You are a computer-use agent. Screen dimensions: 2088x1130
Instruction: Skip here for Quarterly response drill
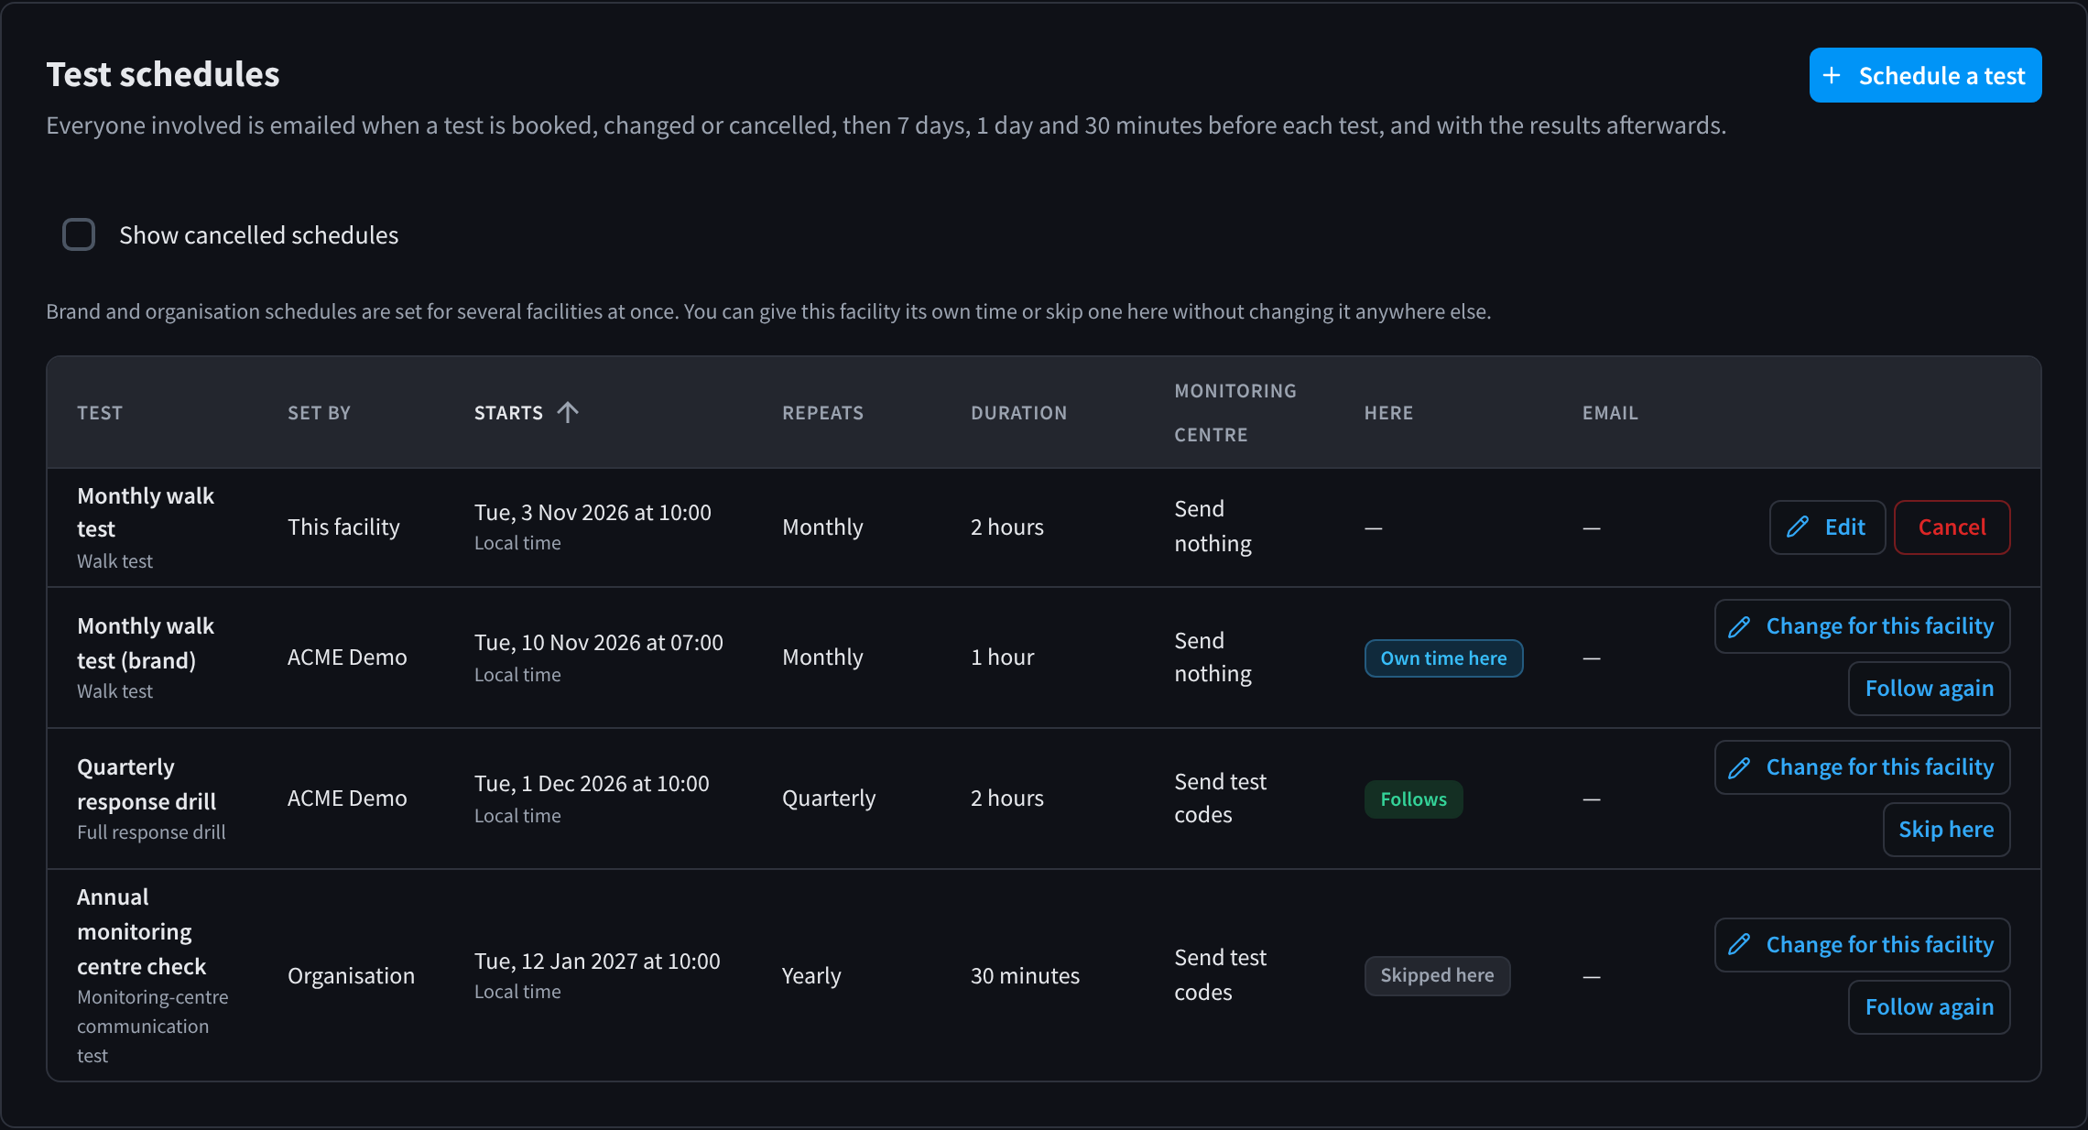[1946, 830]
